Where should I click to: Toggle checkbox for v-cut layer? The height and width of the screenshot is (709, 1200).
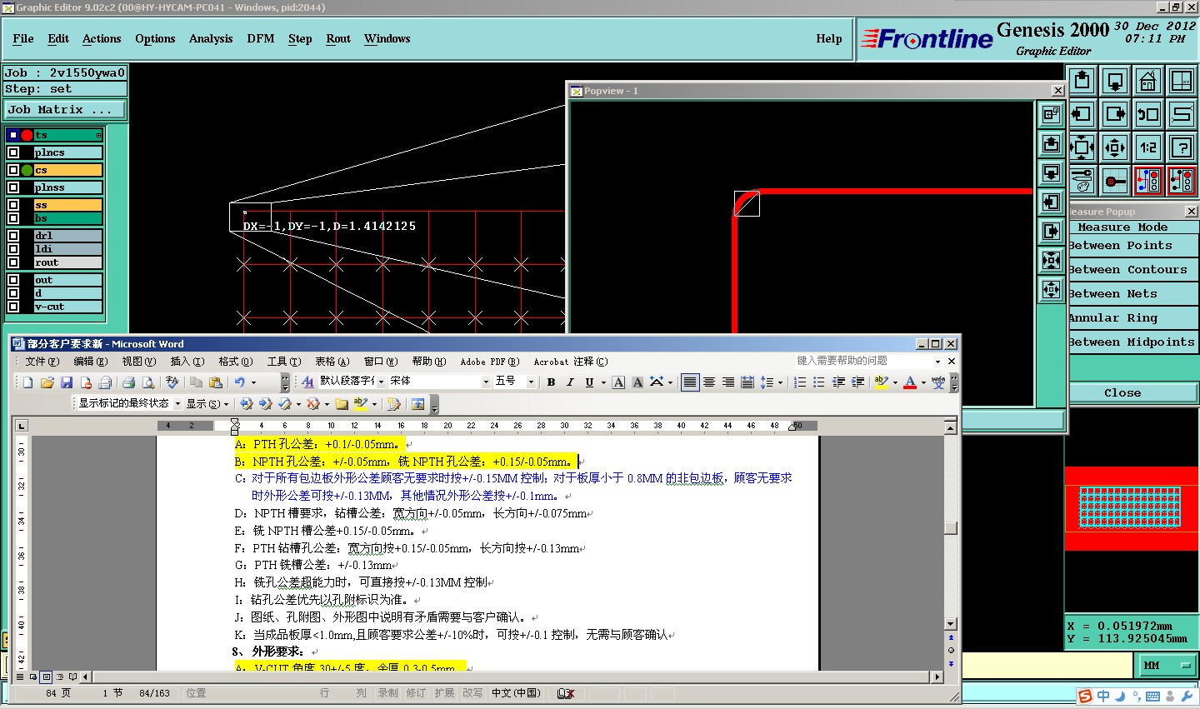pyautogui.click(x=13, y=307)
